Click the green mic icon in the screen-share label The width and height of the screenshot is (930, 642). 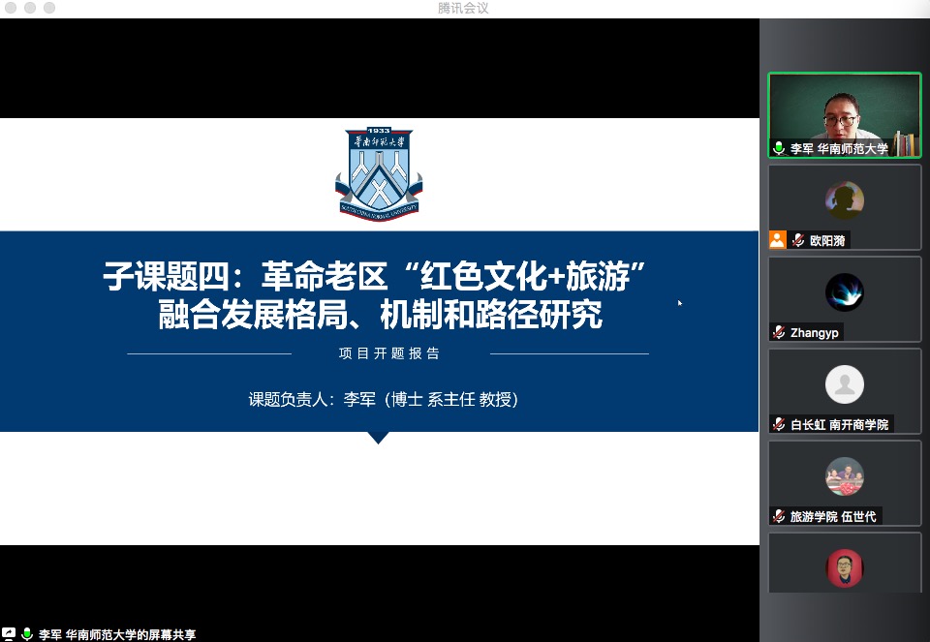tap(27, 634)
